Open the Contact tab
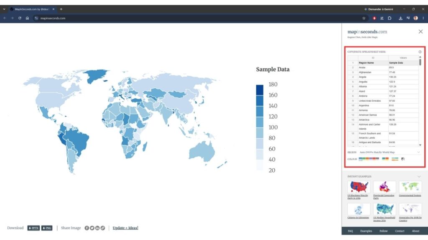The height and width of the screenshot is (240, 428). click(x=400, y=231)
